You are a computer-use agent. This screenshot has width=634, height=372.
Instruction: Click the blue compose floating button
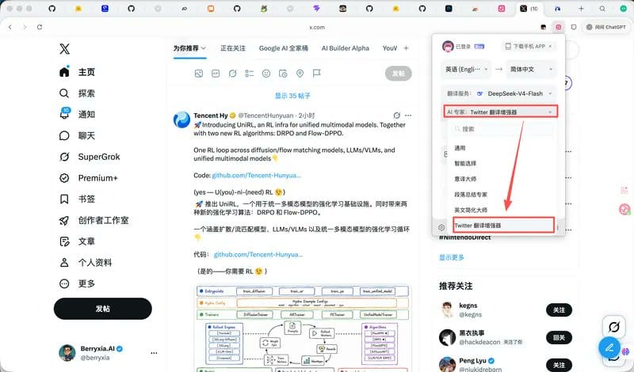click(x=609, y=347)
